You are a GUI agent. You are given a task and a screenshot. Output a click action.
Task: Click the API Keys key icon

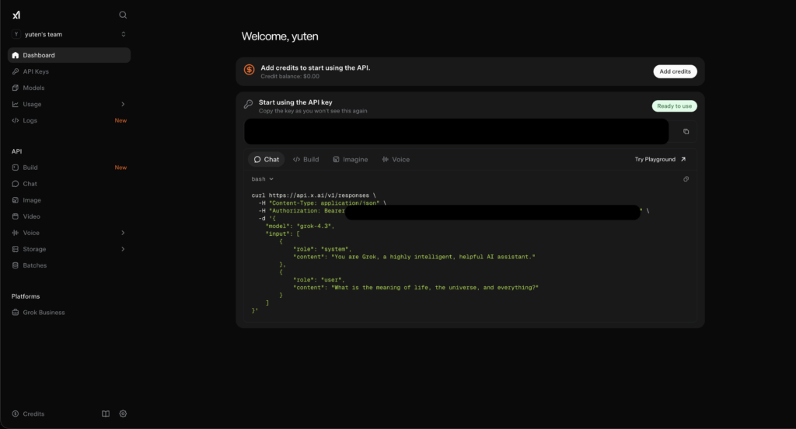[16, 71]
